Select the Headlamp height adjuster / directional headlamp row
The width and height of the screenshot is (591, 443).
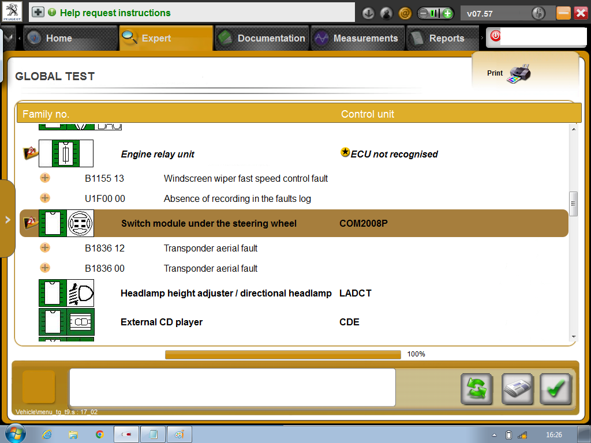click(226, 293)
